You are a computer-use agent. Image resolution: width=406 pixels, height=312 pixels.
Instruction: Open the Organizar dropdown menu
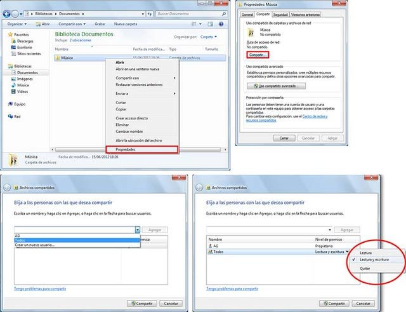[x=17, y=24]
